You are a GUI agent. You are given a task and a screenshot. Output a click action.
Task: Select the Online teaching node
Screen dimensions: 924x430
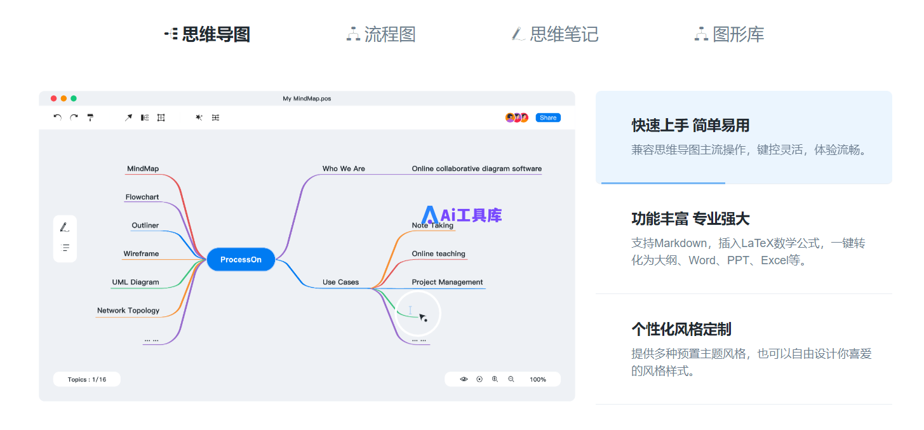[x=439, y=253]
